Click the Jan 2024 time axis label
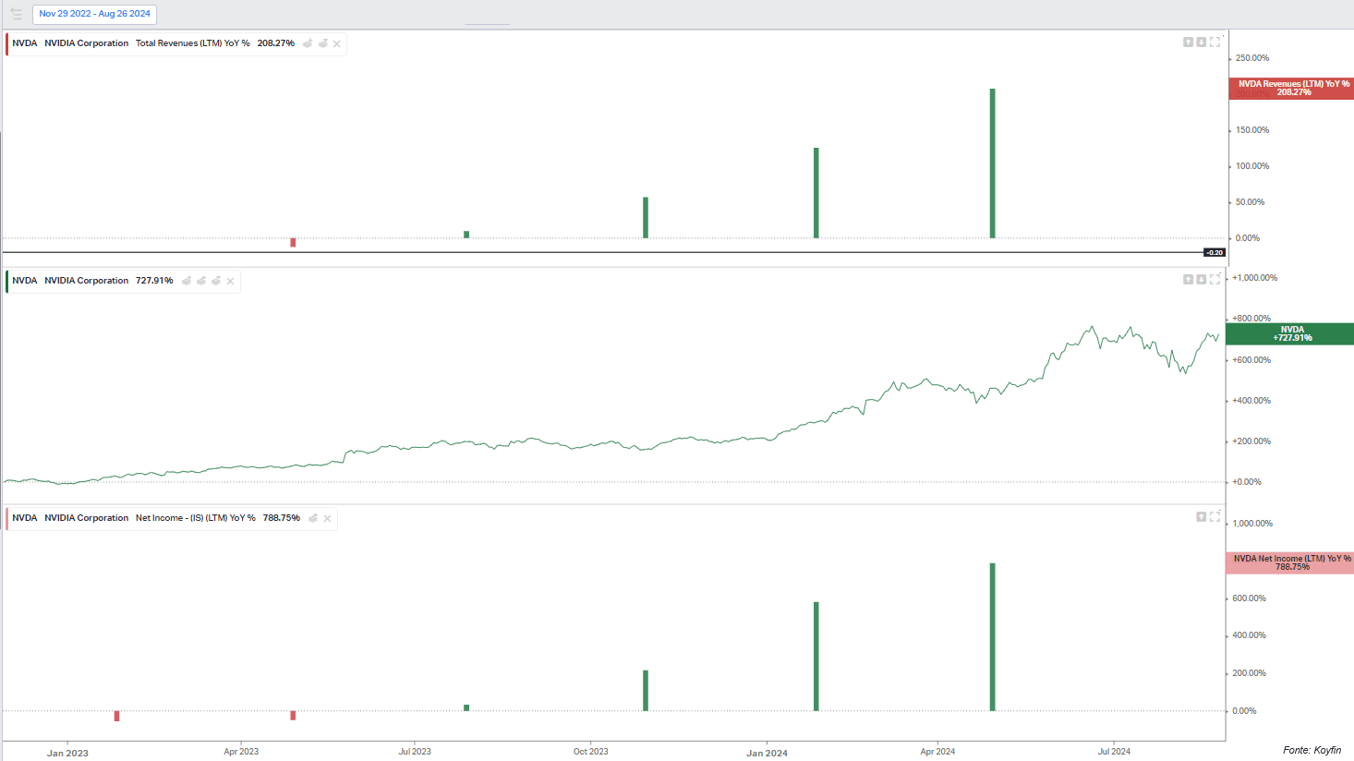Screen dimensions: 1354x761 tap(767, 753)
